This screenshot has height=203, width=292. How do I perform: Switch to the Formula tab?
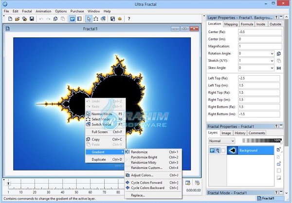(x=247, y=23)
